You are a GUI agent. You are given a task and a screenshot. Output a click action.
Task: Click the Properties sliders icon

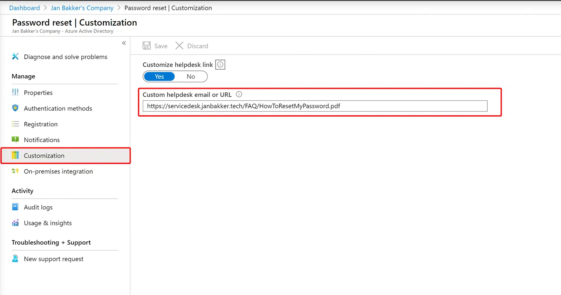pyautogui.click(x=15, y=92)
